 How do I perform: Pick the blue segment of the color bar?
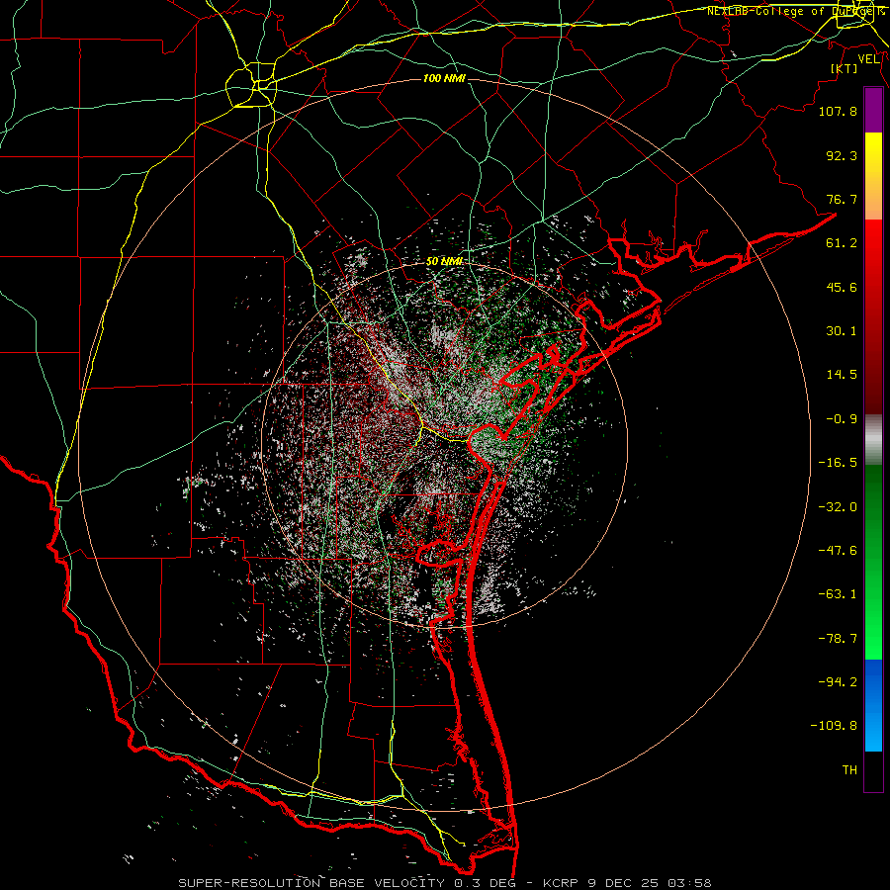pyautogui.click(x=873, y=705)
